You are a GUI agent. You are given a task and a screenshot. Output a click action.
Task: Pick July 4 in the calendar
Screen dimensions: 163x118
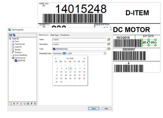[x=66, y=69]
